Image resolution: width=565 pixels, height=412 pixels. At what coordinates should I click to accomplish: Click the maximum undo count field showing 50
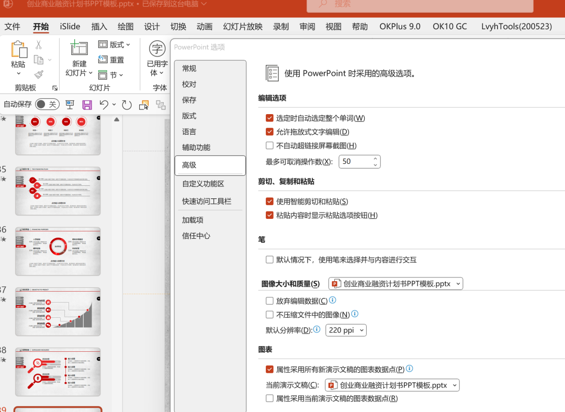tap(355, 161)
